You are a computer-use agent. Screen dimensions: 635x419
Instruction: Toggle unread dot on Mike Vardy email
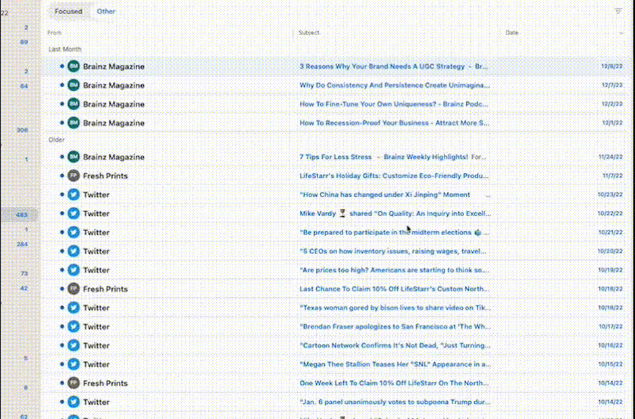coord(62,213)
